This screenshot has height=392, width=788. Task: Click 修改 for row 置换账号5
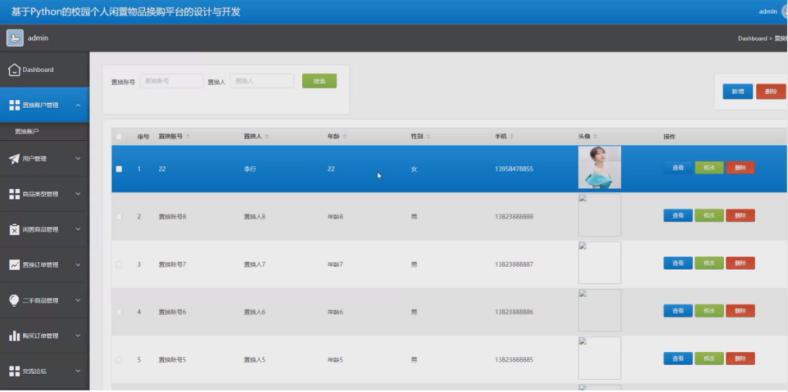[709, 358]
